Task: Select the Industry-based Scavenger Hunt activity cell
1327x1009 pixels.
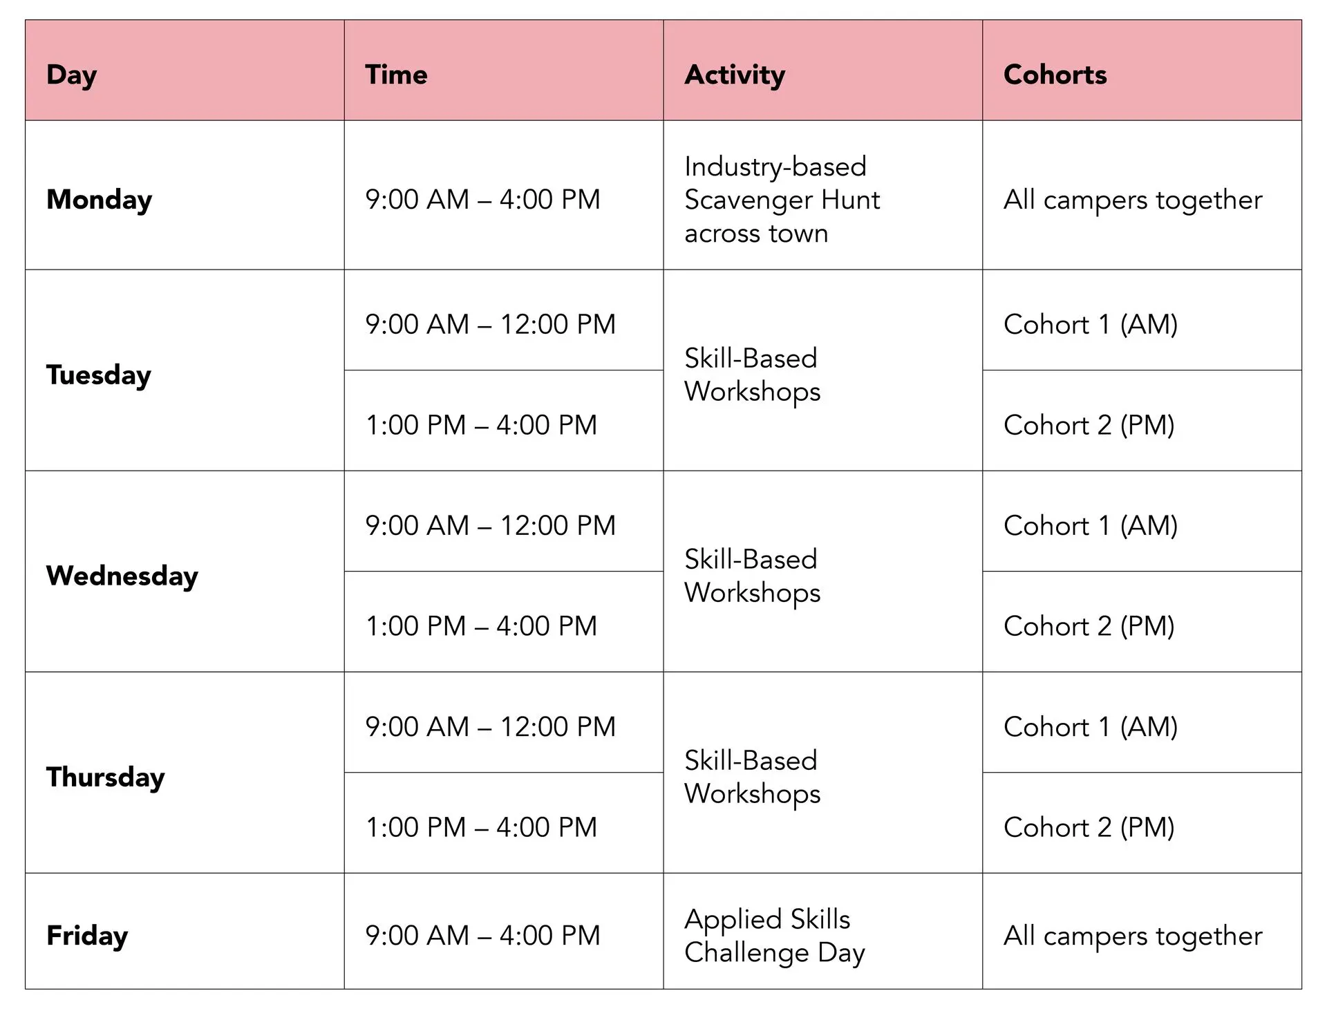Action: (x=782, y=200)
